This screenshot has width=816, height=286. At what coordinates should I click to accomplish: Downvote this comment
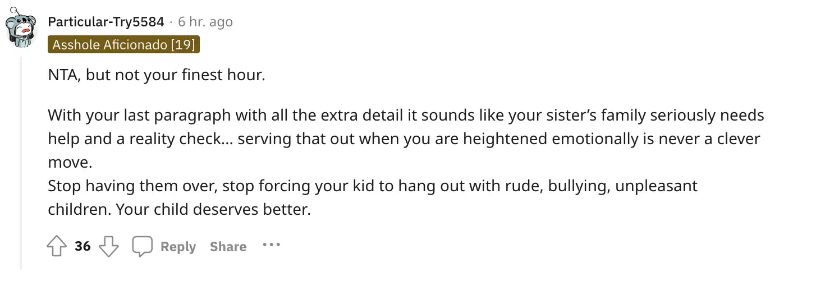pos(108,246)
